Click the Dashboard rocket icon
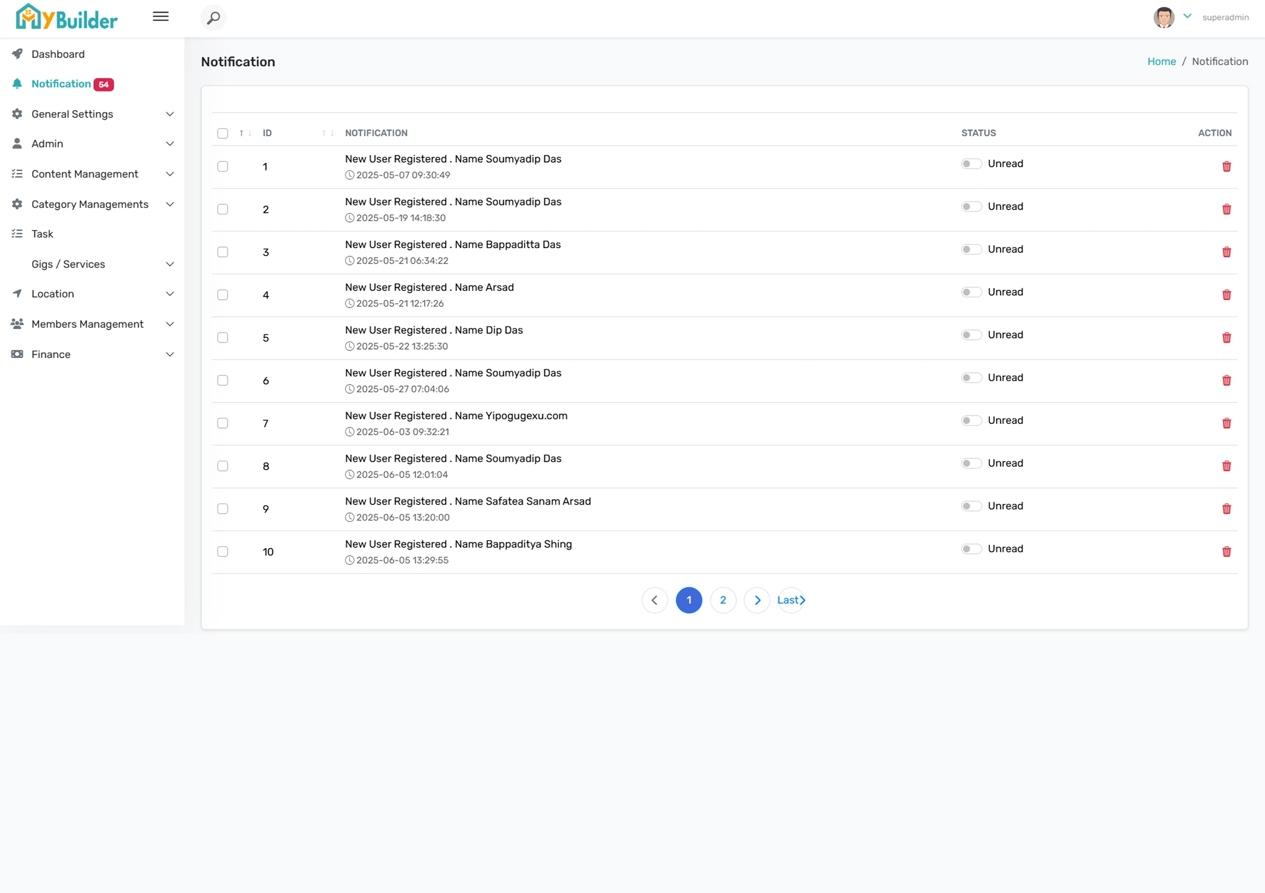Viewport: 1265px width, 893px height. pyautogui.click(x=17, y=54)
